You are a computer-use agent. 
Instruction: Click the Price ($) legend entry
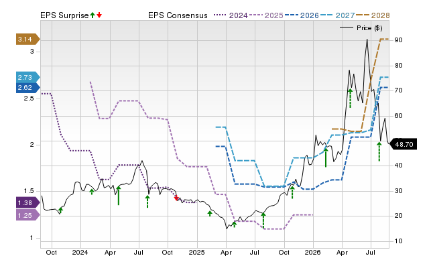tap(361, 28)
